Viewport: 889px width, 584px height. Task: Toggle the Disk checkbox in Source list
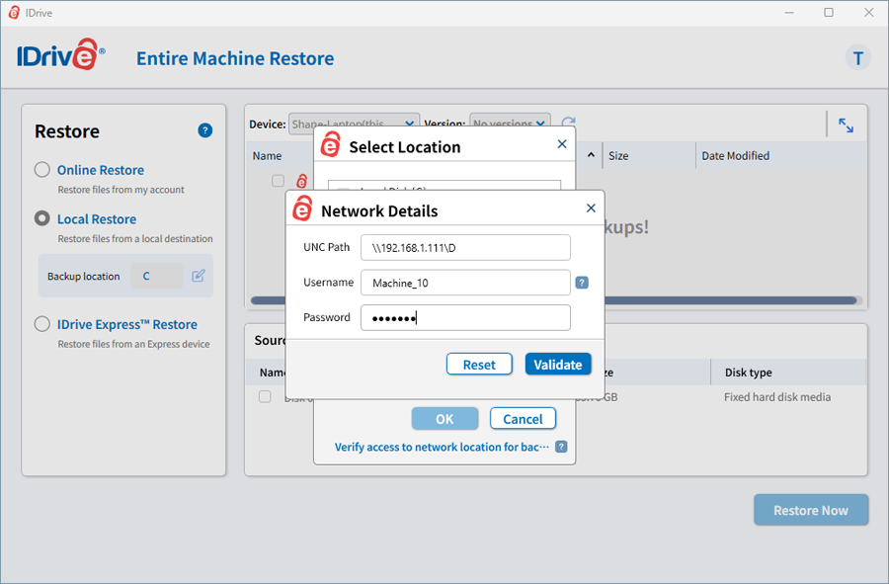tap(265, 396)
